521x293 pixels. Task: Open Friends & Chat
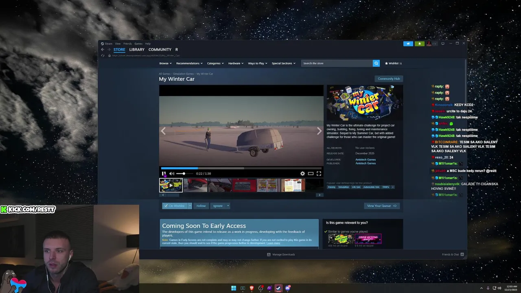pos(453,254)
